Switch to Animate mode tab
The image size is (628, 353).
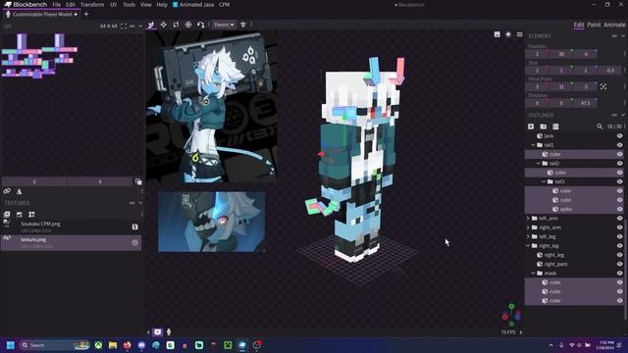[614, 25]
